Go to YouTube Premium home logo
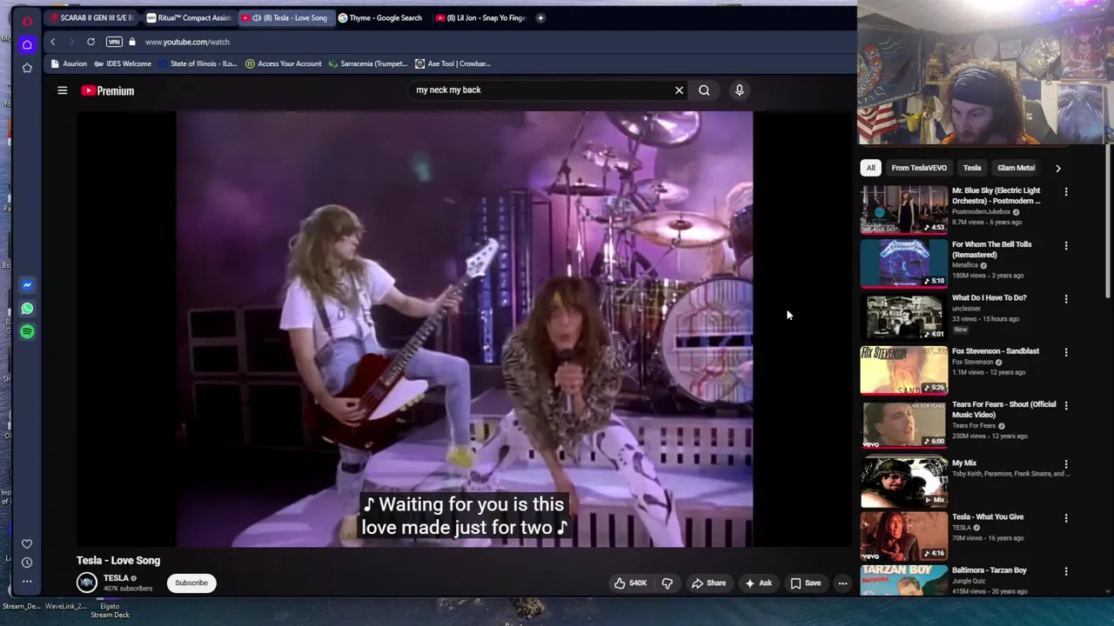Viewport: 1114px width, 626px height. [x=108, y=90]
